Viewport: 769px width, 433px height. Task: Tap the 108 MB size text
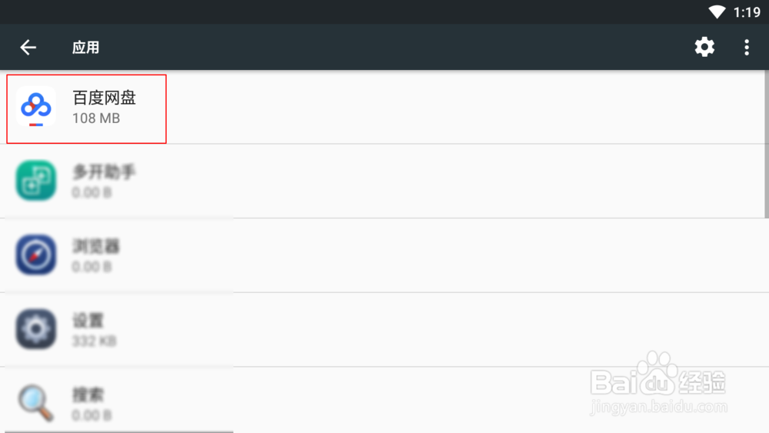click(96, 118)
